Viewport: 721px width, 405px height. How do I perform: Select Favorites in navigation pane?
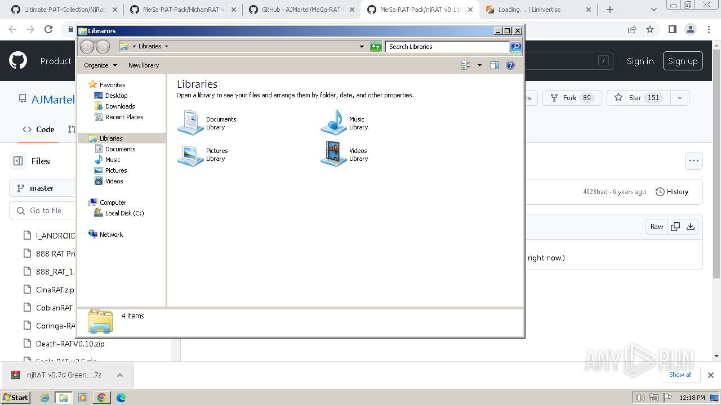[112, 85]
